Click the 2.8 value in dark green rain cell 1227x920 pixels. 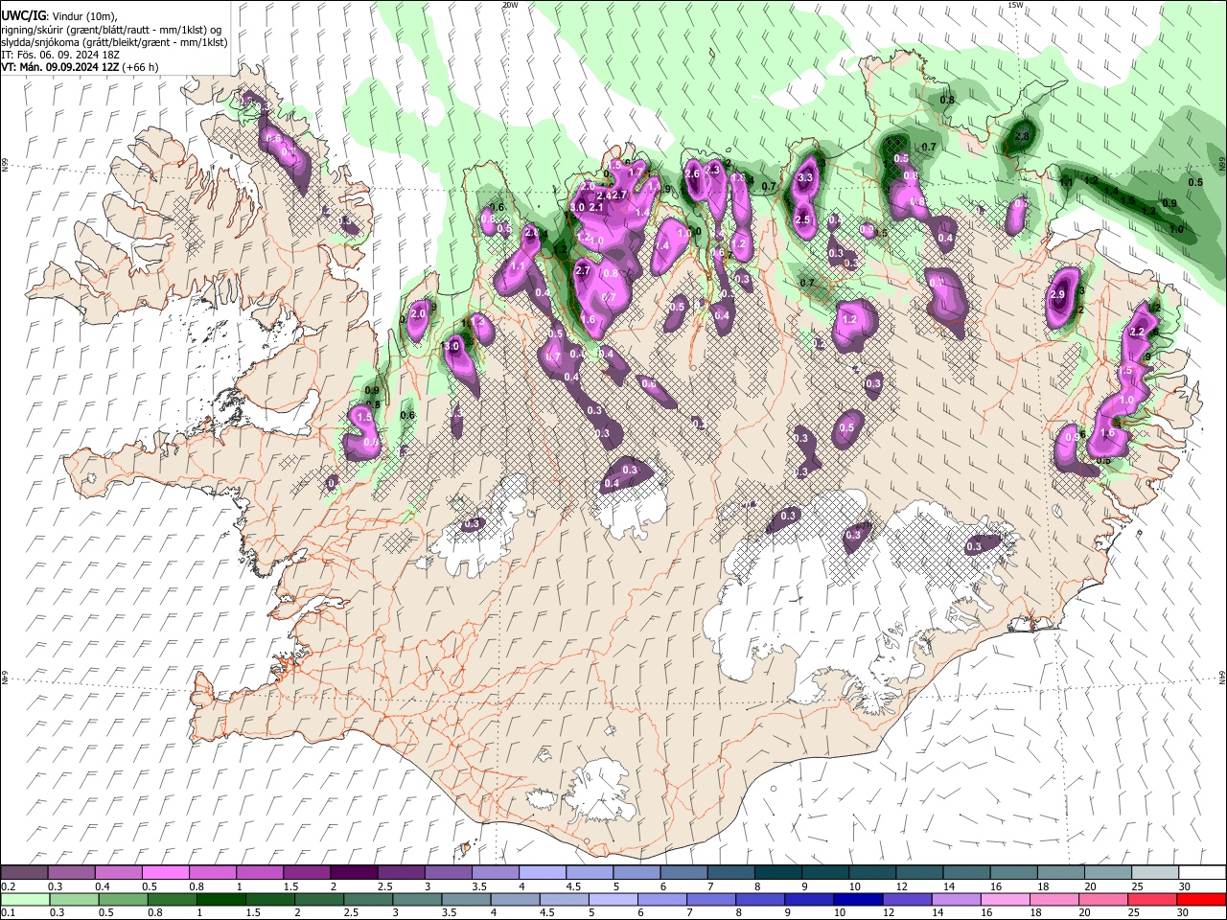(x=1022, y=137)
